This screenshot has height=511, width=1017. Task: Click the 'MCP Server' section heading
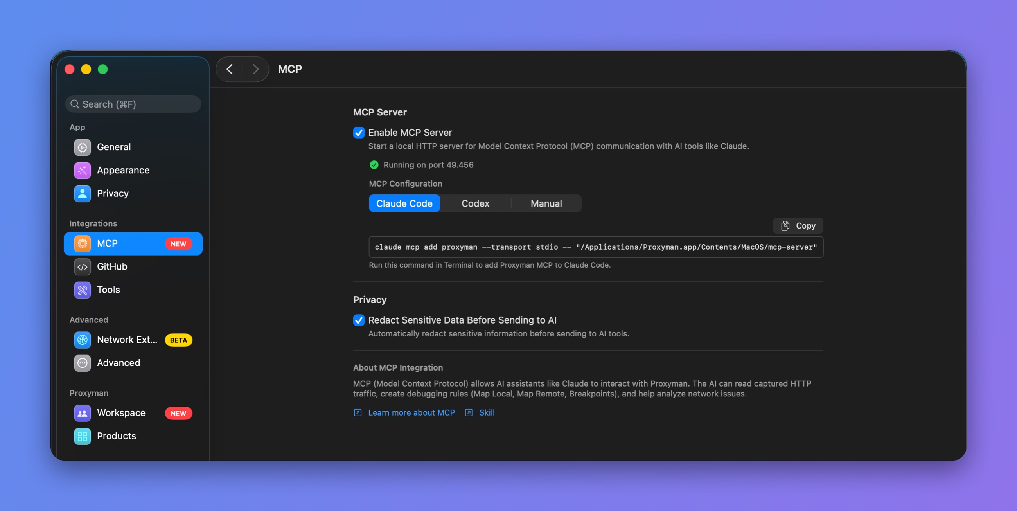[x=380, y=113]
